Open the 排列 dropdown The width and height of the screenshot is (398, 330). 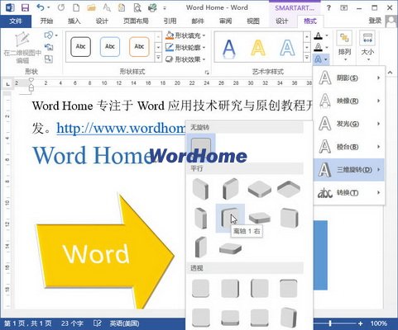(x=344, y=47)
